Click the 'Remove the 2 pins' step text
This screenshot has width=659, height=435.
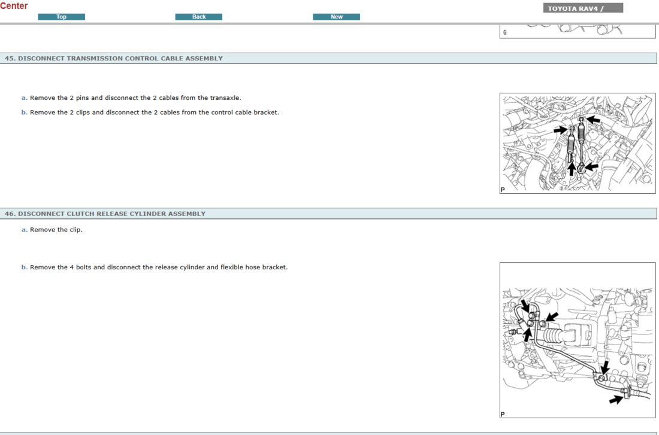pyautogui.click(x=135, y=98)
